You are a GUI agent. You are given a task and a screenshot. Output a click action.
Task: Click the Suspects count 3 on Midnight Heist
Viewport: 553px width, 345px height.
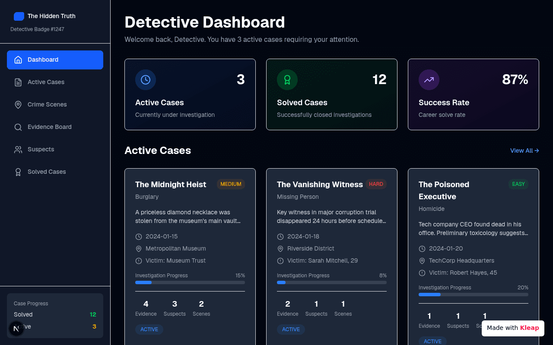point(175,304)
